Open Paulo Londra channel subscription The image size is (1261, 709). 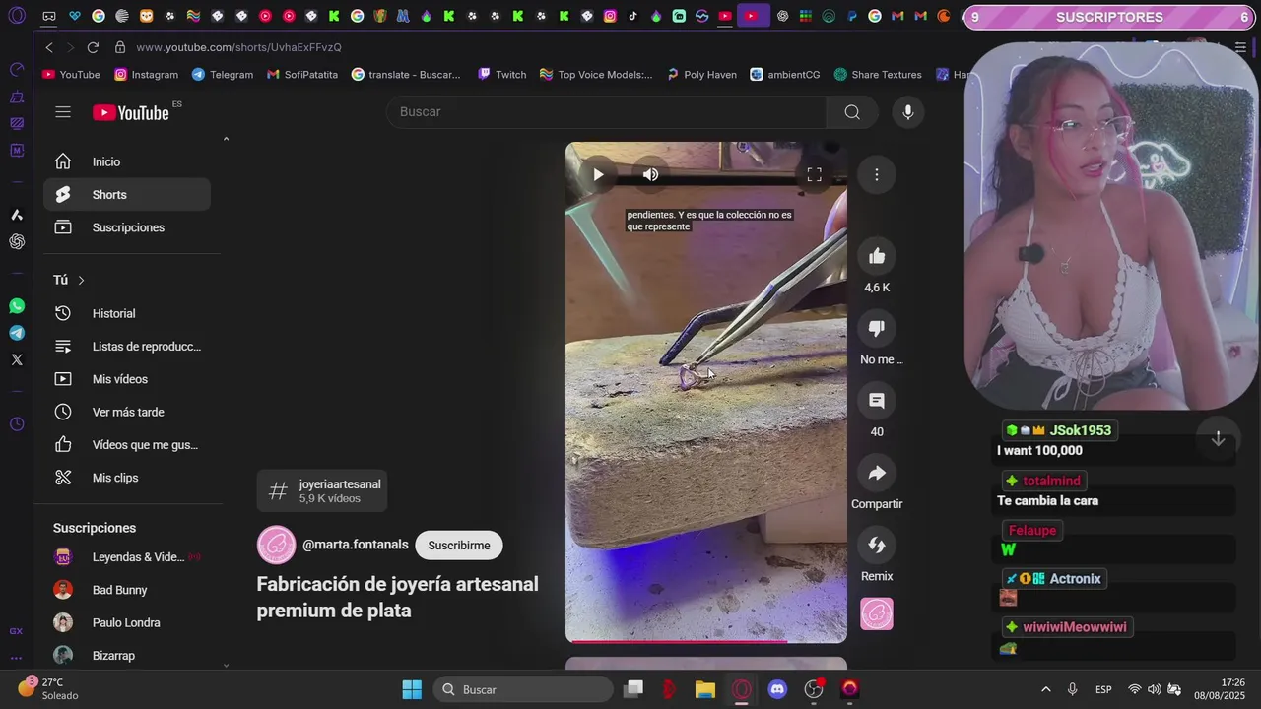[127, 622]
